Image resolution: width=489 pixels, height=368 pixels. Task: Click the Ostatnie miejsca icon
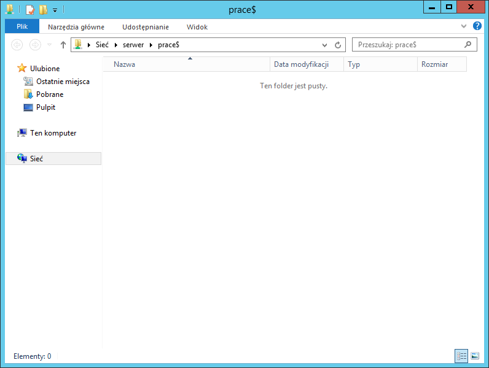(x=28, y=81)
